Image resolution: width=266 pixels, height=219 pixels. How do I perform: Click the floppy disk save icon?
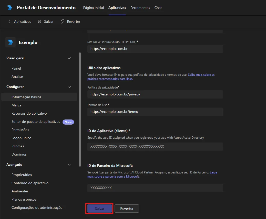[39, 21]
